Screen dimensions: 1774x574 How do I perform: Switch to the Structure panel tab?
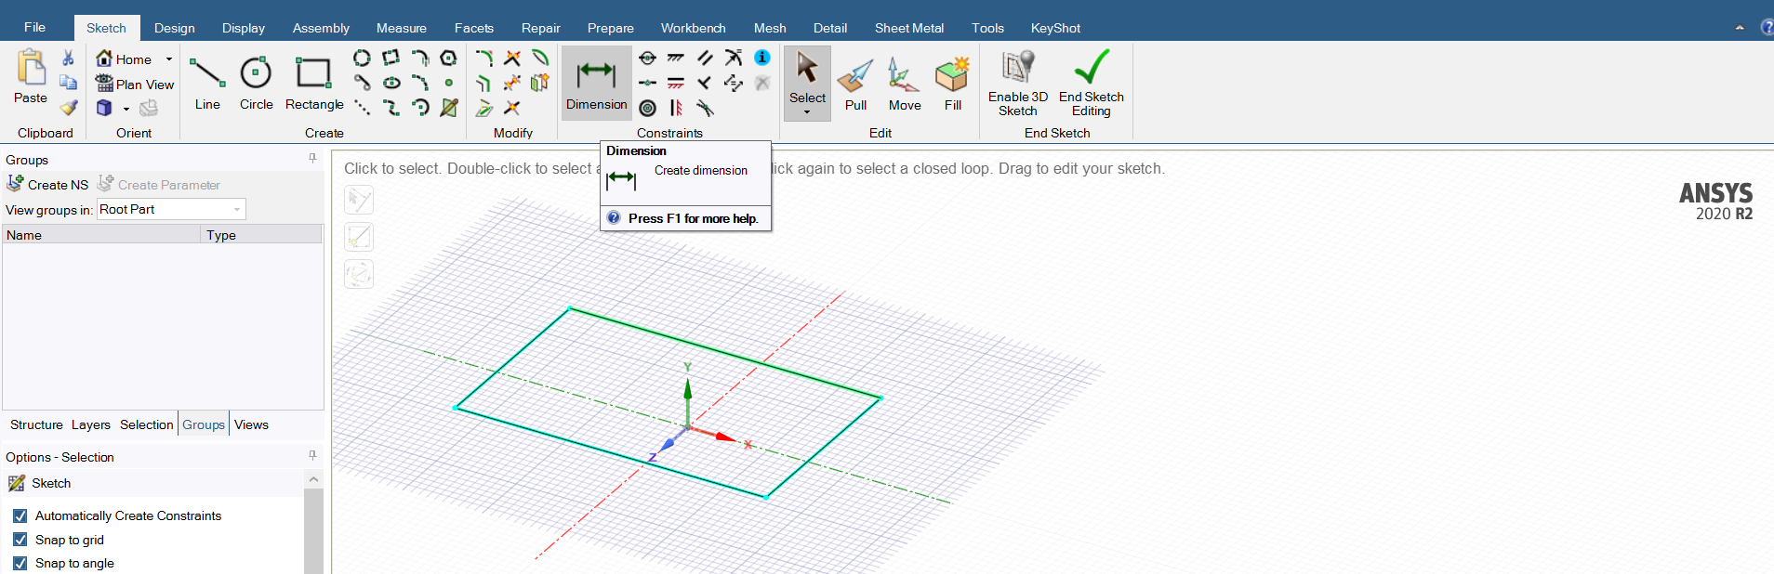36,424
